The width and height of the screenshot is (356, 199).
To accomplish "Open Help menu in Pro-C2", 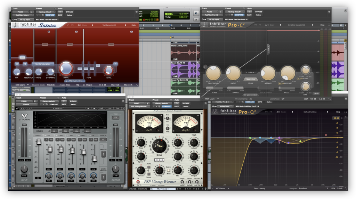I will pyautogui.click(x=322, y=25).
